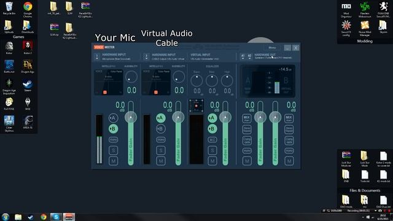This screenshot has height=221, width=393.
Task: Toggle Composite mode on bus A
Action: pyautogui.click(x=247, y=141)
